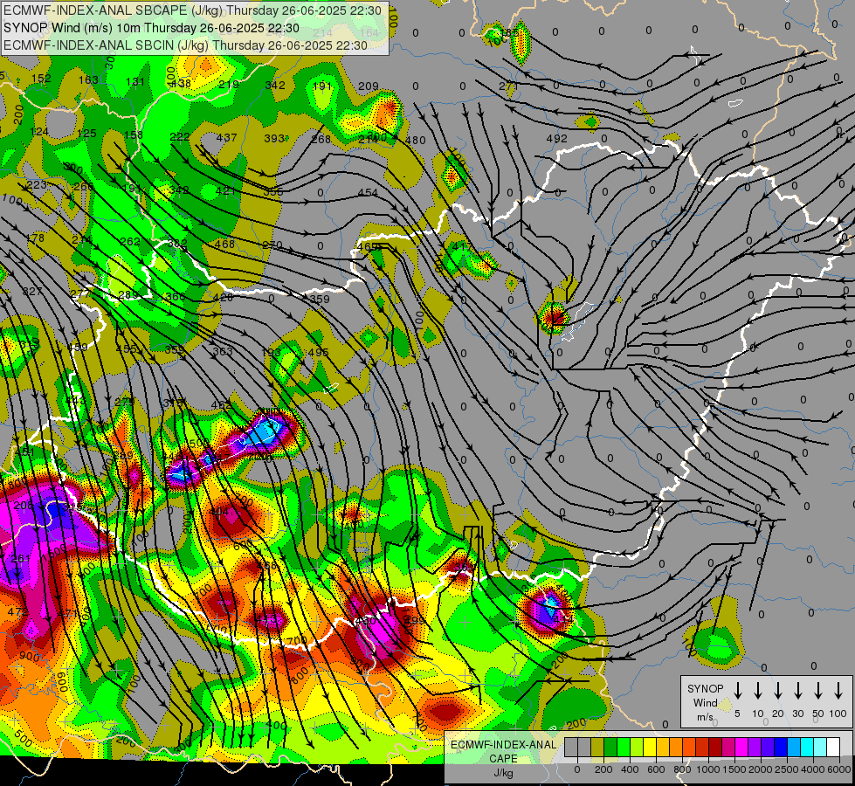
Task: Click the map value 163
Action: tap(88, 80)
